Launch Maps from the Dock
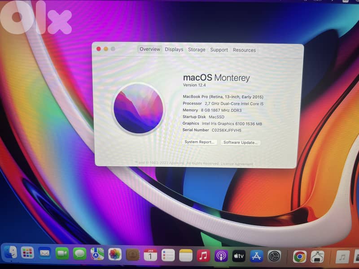Screen dimensions: 359x269 [x=97, y=254]
